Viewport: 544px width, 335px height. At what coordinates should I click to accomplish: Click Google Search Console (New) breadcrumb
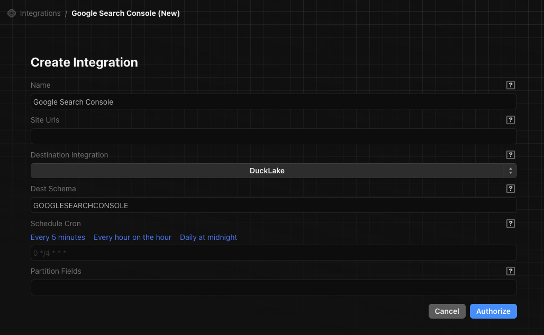(125, 13)
